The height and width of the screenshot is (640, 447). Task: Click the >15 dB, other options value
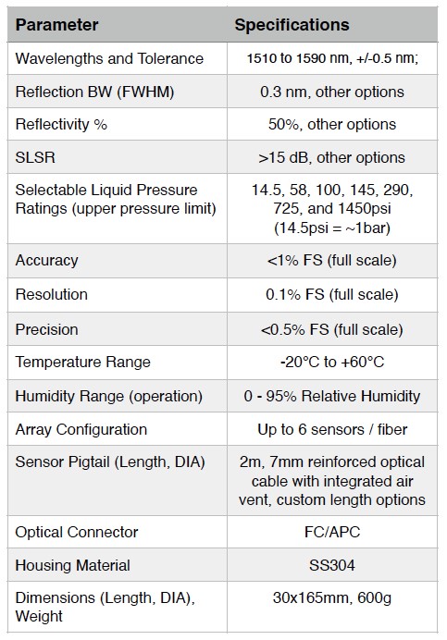(331, 157)
